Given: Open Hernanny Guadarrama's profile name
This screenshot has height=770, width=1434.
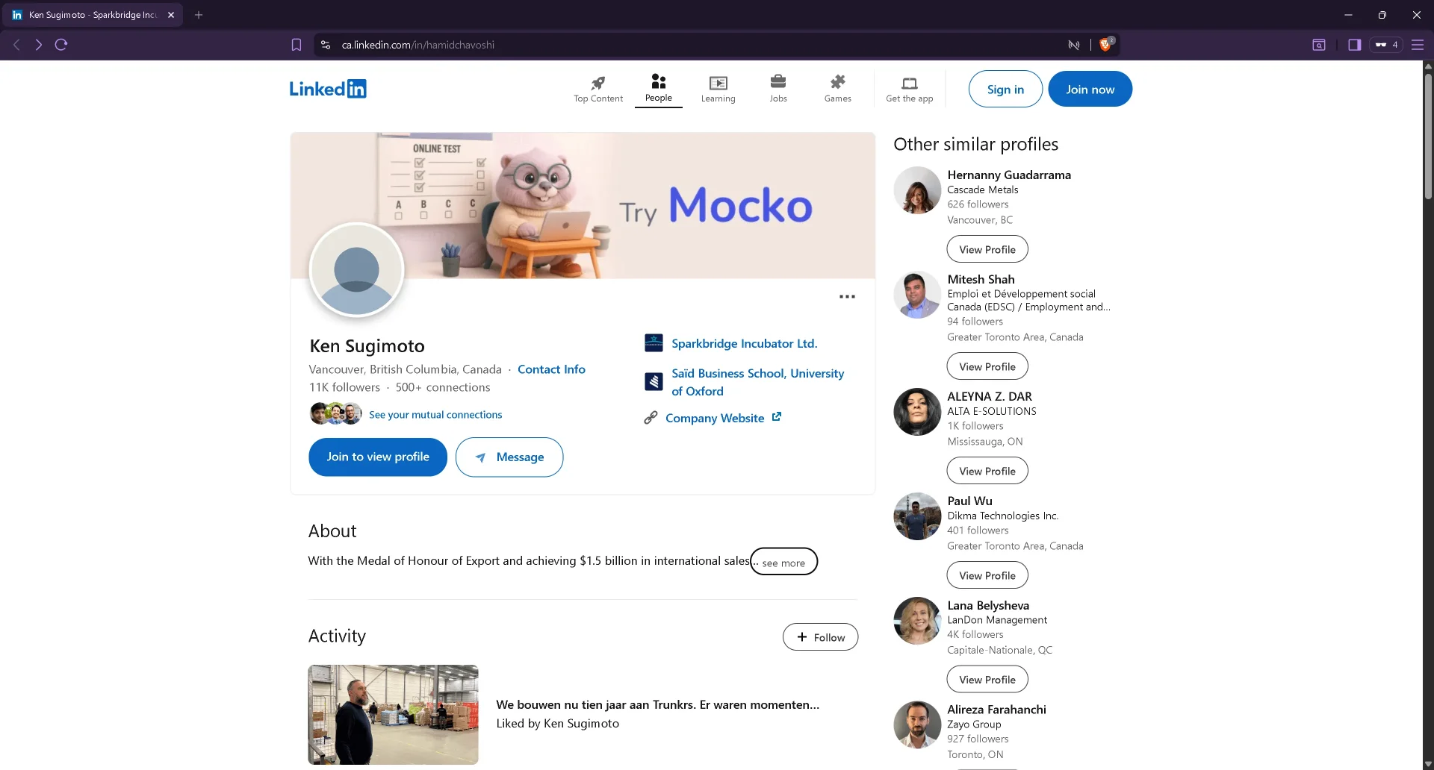Looking at the screenshot, I should tap(1009, 175).
